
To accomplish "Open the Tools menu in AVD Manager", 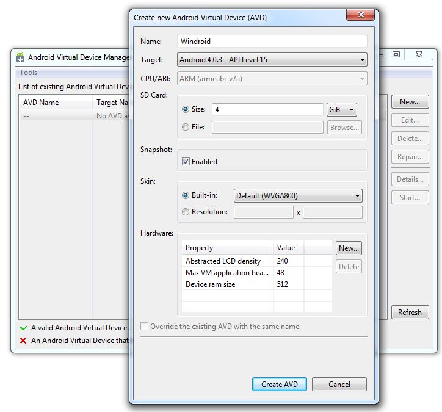I will coord(29,73).
